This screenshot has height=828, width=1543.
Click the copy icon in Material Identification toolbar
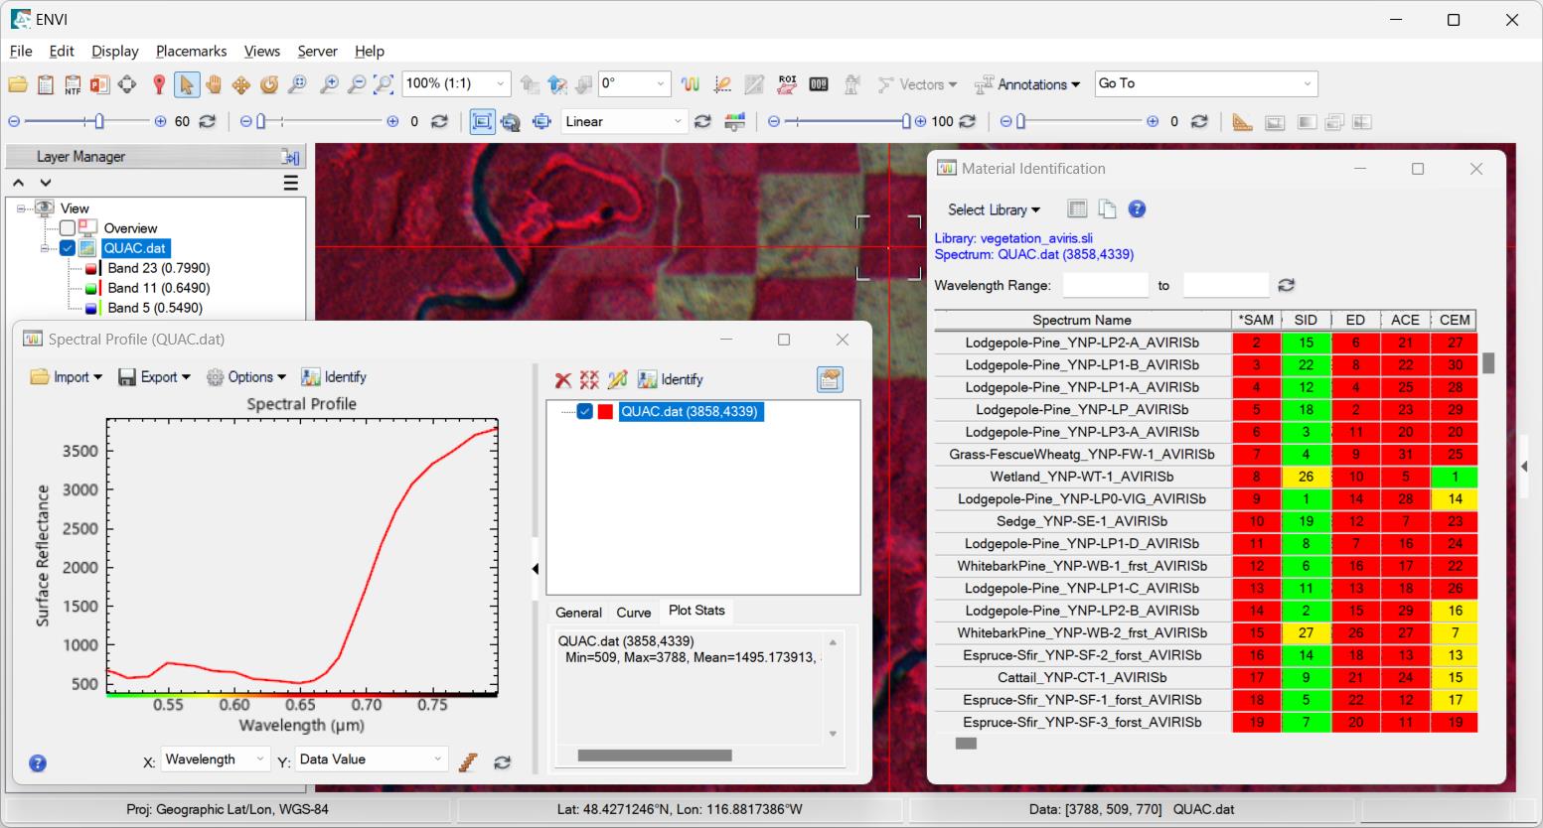[1107, 209]
